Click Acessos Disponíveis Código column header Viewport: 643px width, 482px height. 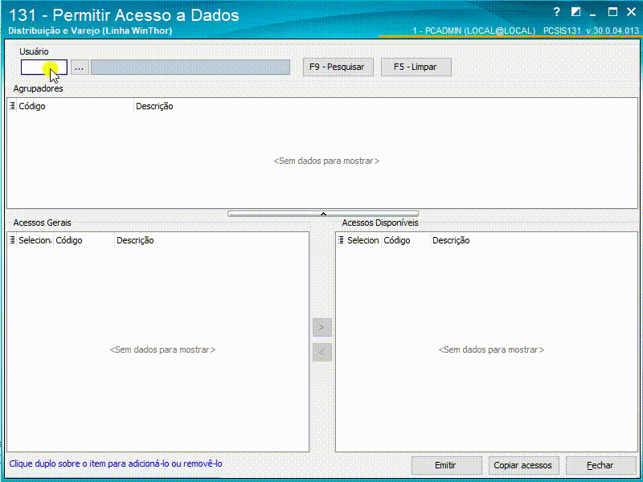pos(406,240)
